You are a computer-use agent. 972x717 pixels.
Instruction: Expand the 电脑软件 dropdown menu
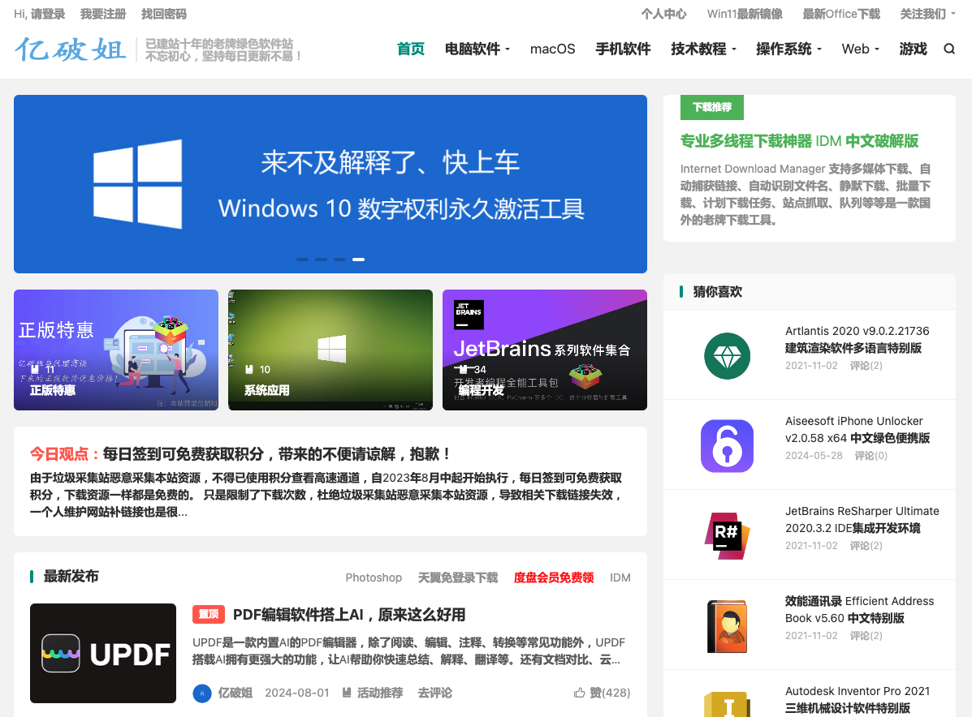(x=477, y=49)
